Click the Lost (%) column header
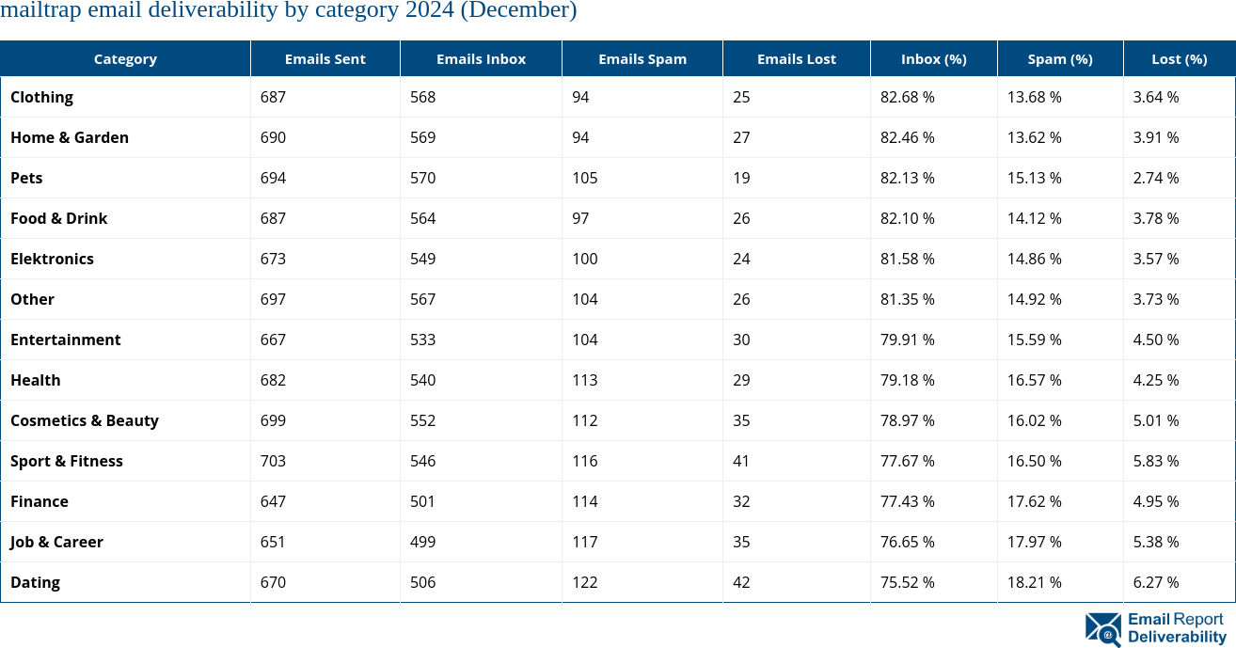Screen dimensions: 1236x648 pos(1180,58)
